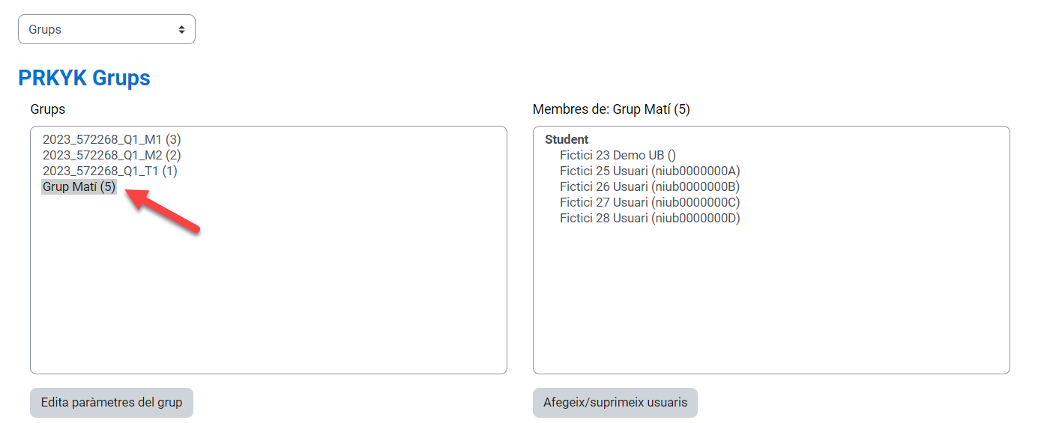Select group 2023_572268_Q1_M1 (3)
The width and height of the screenshot is (1038, 423).
pos(112,139)
